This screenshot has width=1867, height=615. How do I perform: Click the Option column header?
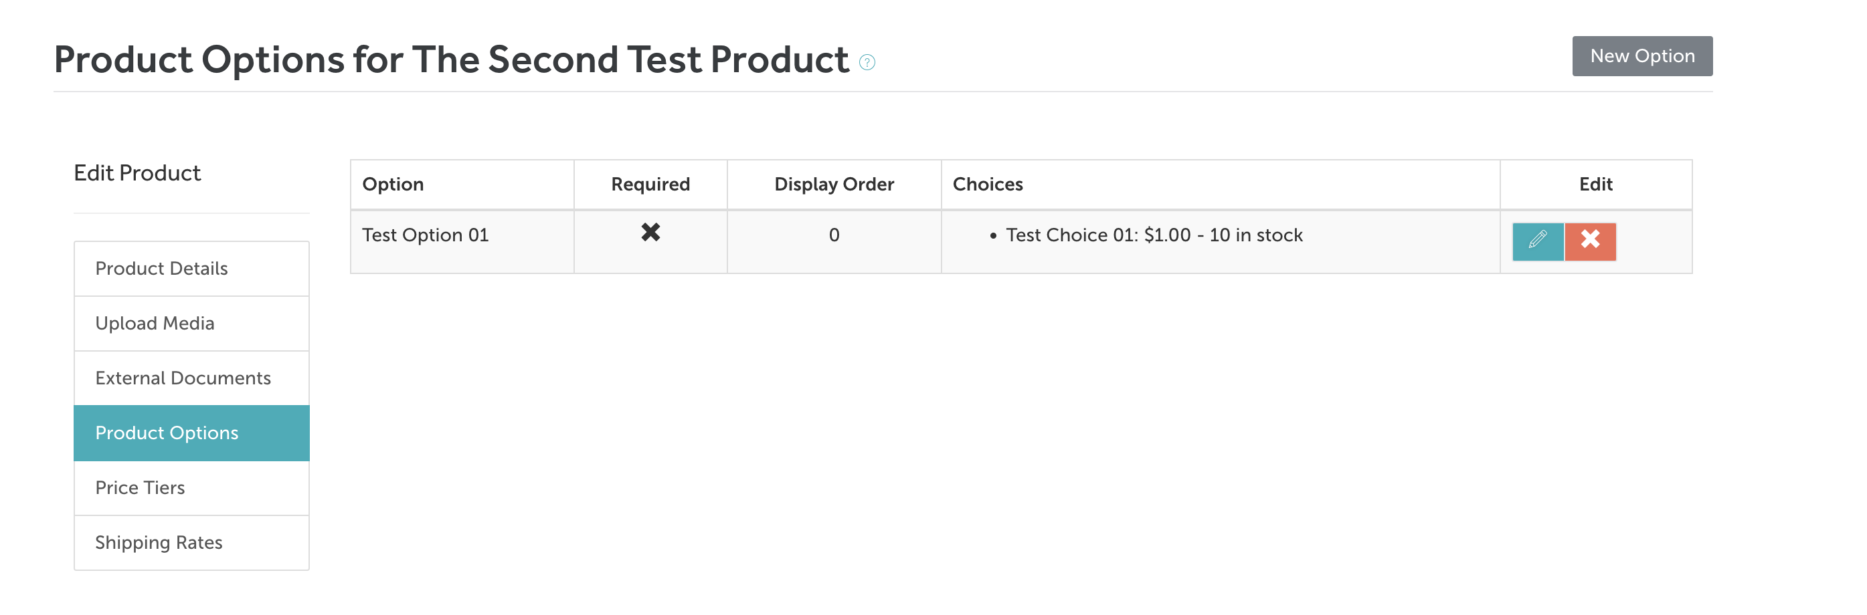click(x=393, y=184)
